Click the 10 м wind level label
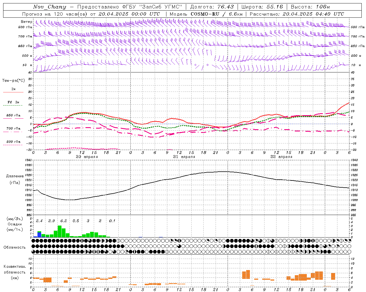The height and width of the screenshot is (292, 366). [27, 65]
